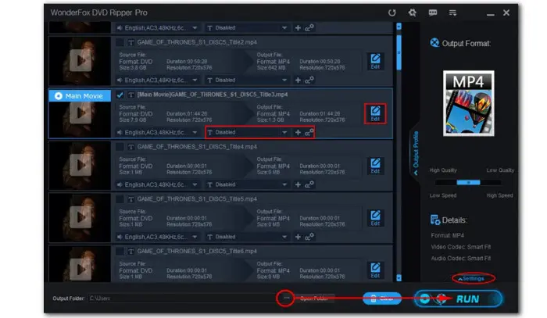Edit the Title6.mp4 video
This screenshot has width=547, height=318.
point(375,270)
